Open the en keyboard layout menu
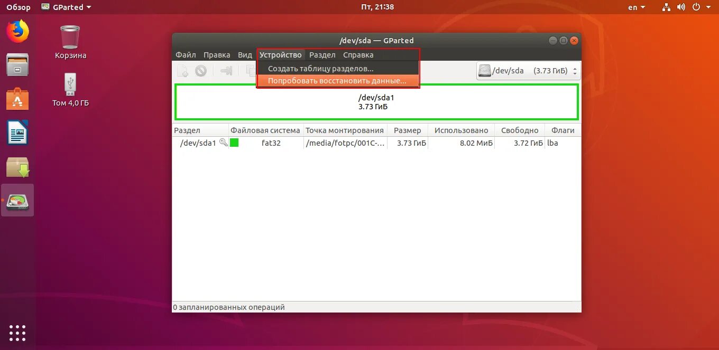This screenshot has height=350, width=719. point(637,7)
